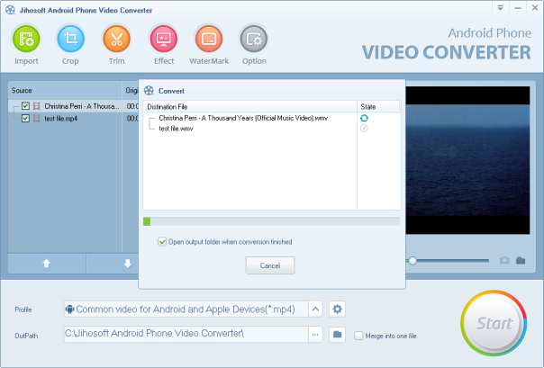Select the Trim scissors tool
The image size is (544, 368).
click(x=117, y=40)
